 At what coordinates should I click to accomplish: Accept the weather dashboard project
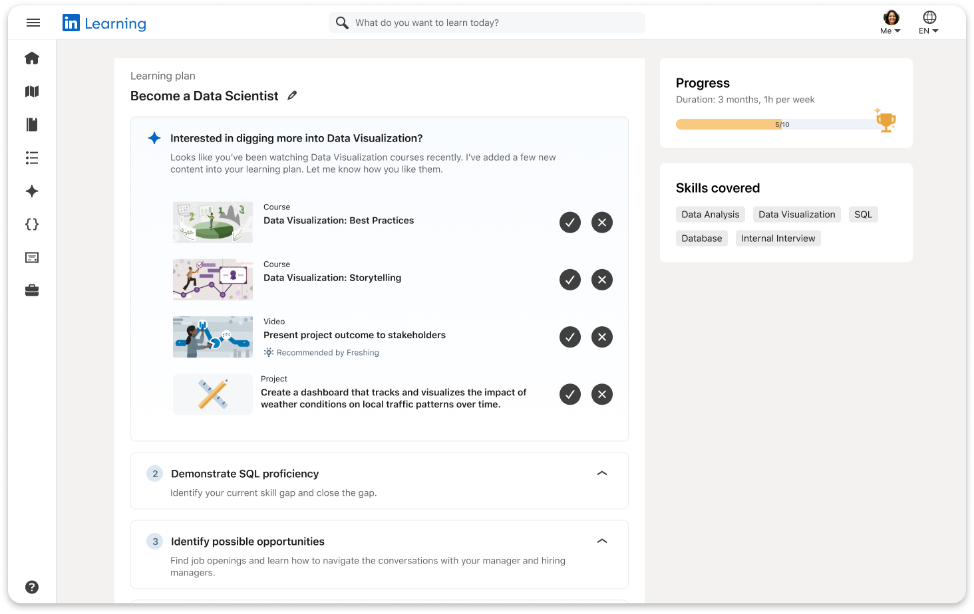570,394
